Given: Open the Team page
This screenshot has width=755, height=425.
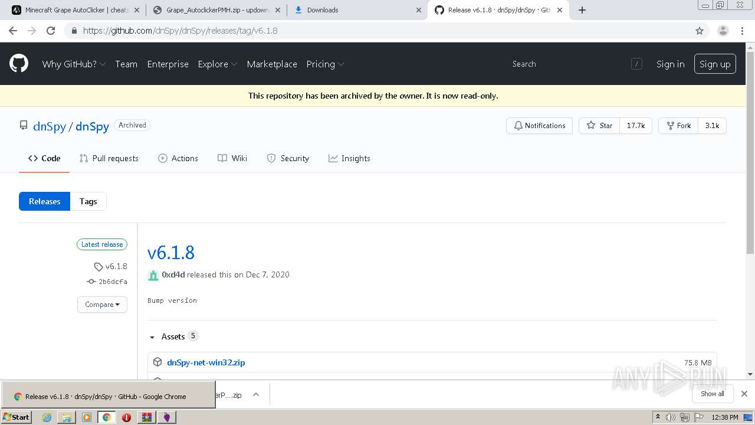Looking at the screenshot, I should (x=126, y=64).
